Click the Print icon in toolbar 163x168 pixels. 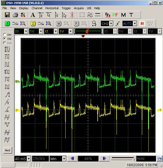[15, 15]
